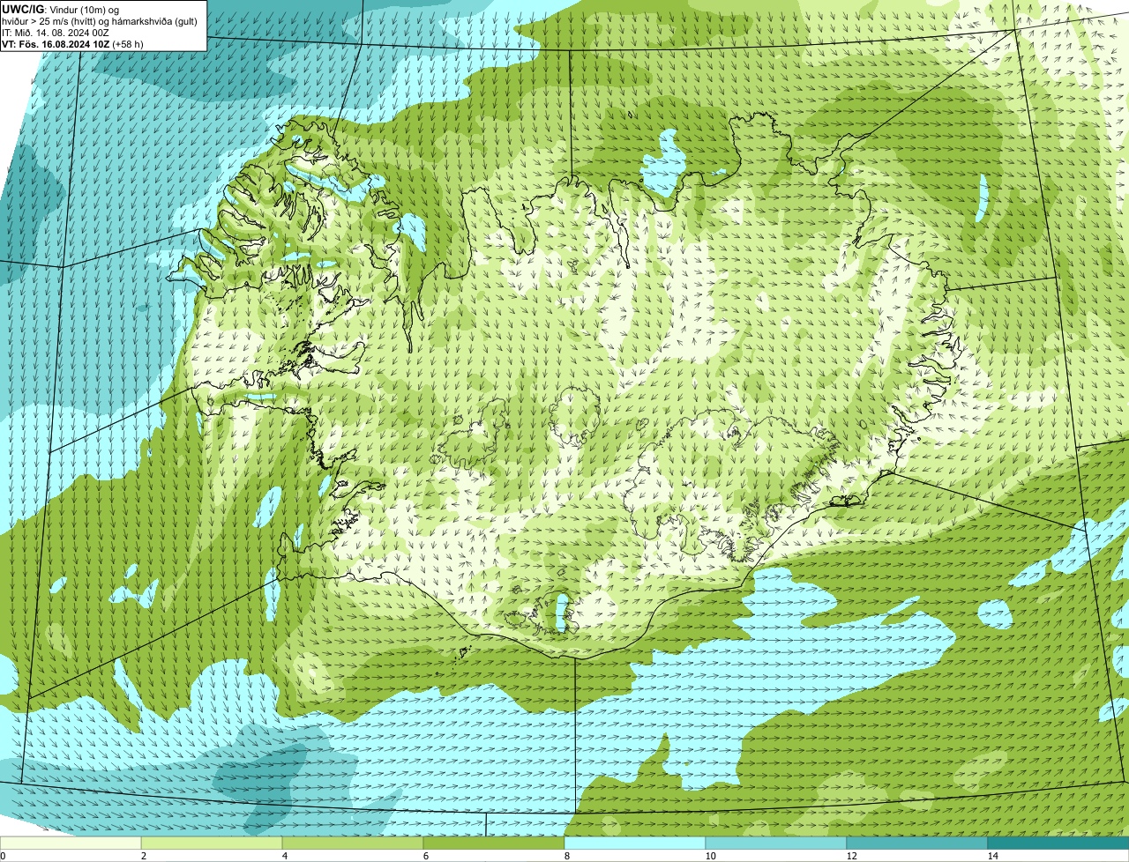Click the legend swatch between 0 and 2
The width and height of the screenshot is (1129, 862).
[71, 843]
